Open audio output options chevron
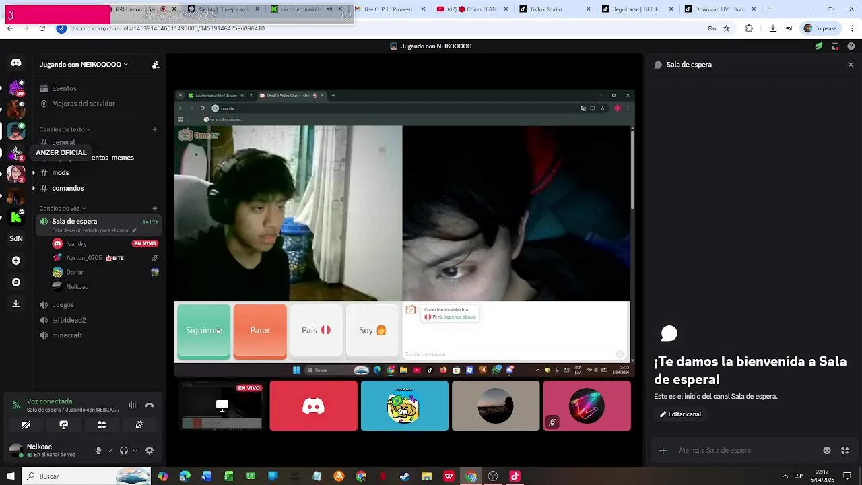 (x=135, y=451)
